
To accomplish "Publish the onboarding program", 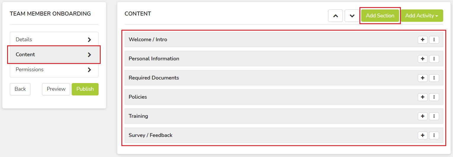I will pyautogui.click(x=85, y=89).
